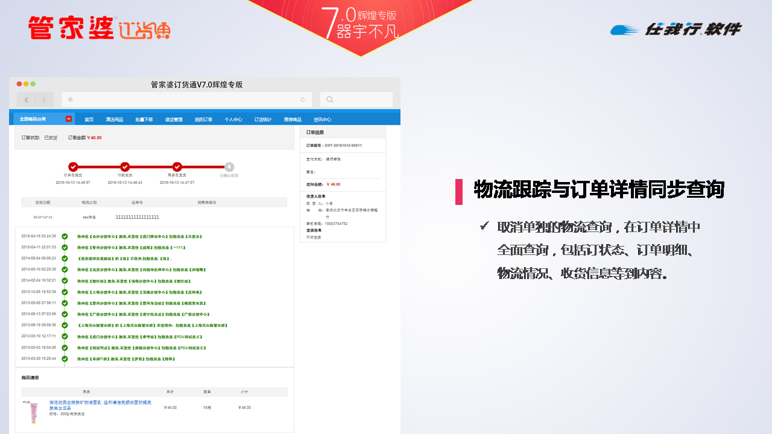Click the browser forward arrow button
This screenshot has width=772, height=434.
tap(45, 99)
